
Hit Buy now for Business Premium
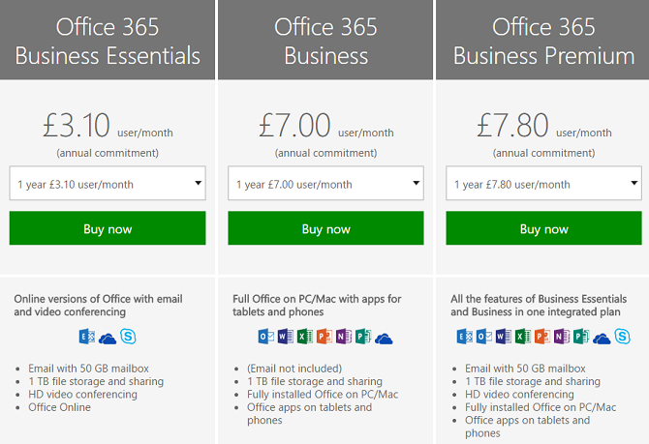click(x=543, y=229)
